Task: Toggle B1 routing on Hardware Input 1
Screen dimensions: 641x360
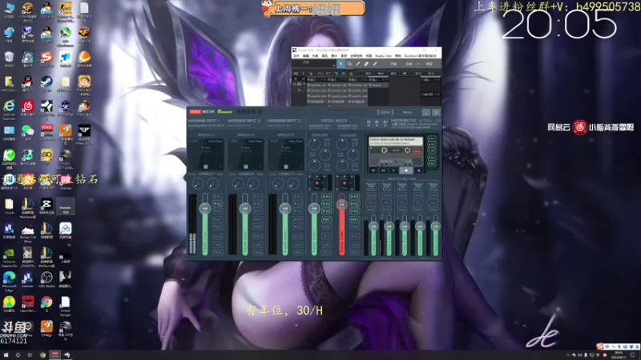Action: click(x=217, y=219)
